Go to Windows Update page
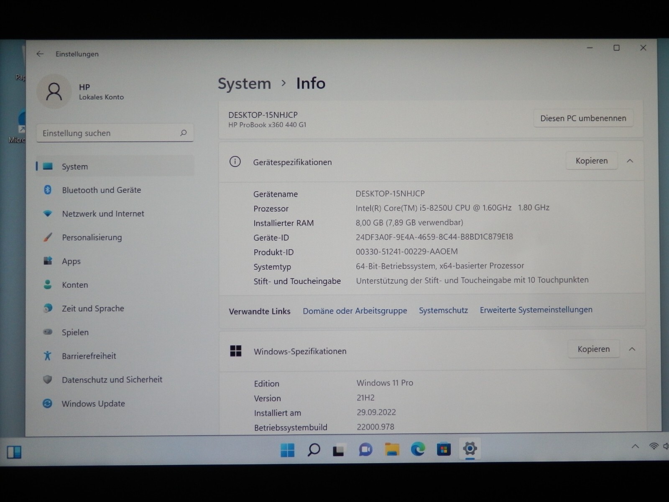 115,404
